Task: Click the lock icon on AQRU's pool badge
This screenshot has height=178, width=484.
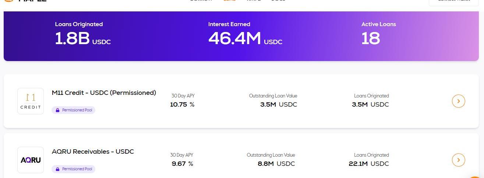Action: pos(57,169)
